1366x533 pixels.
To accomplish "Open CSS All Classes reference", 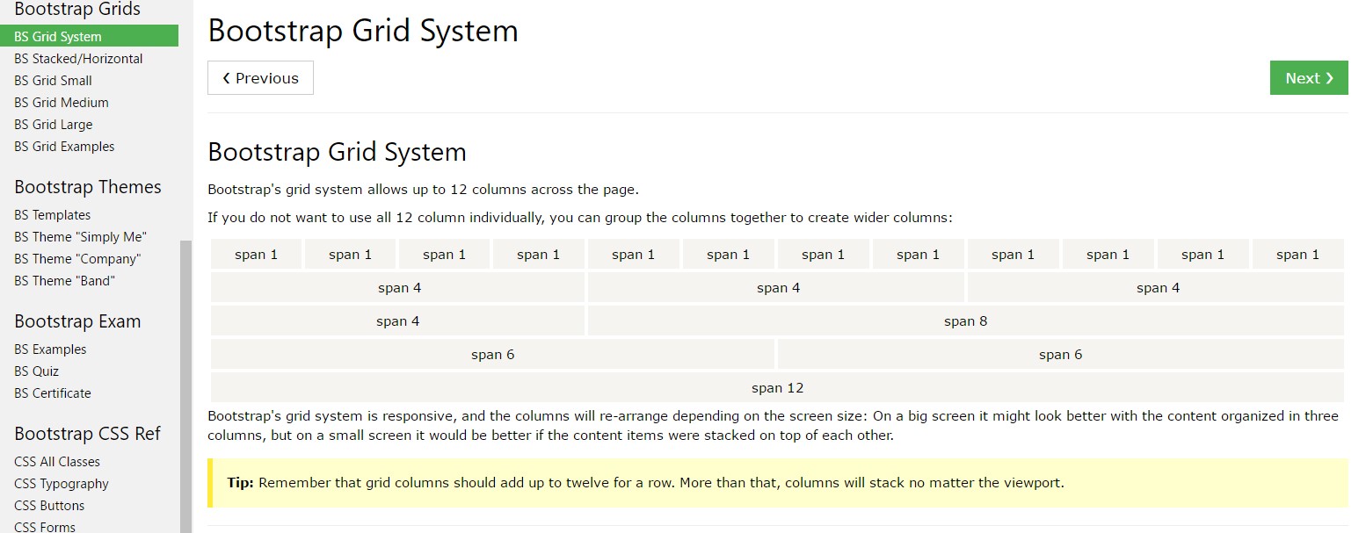I will (x=56, y=461).
